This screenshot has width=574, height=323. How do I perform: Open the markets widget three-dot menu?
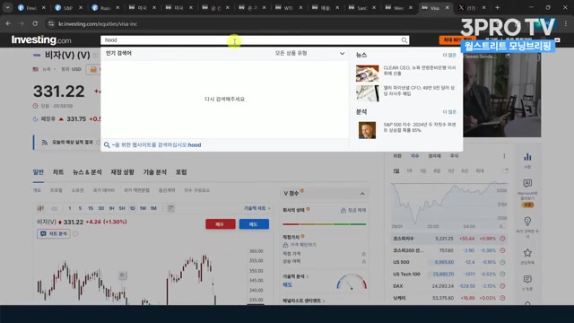pos(504,156)
